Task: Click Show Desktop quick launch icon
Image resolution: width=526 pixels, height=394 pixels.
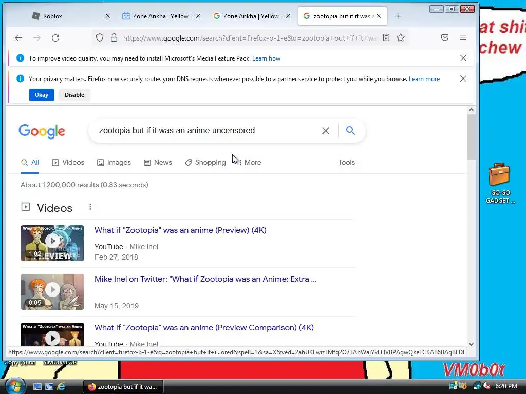Action: (37, 386)
